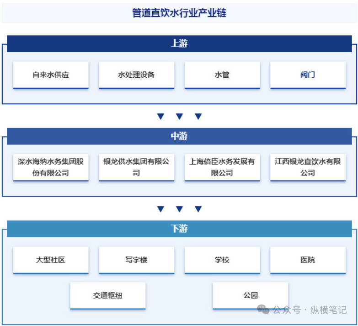Select the 中游 section header

[179, 136]
